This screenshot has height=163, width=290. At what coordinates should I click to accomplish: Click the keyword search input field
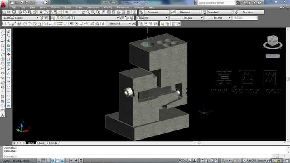(x=216, y=3)
